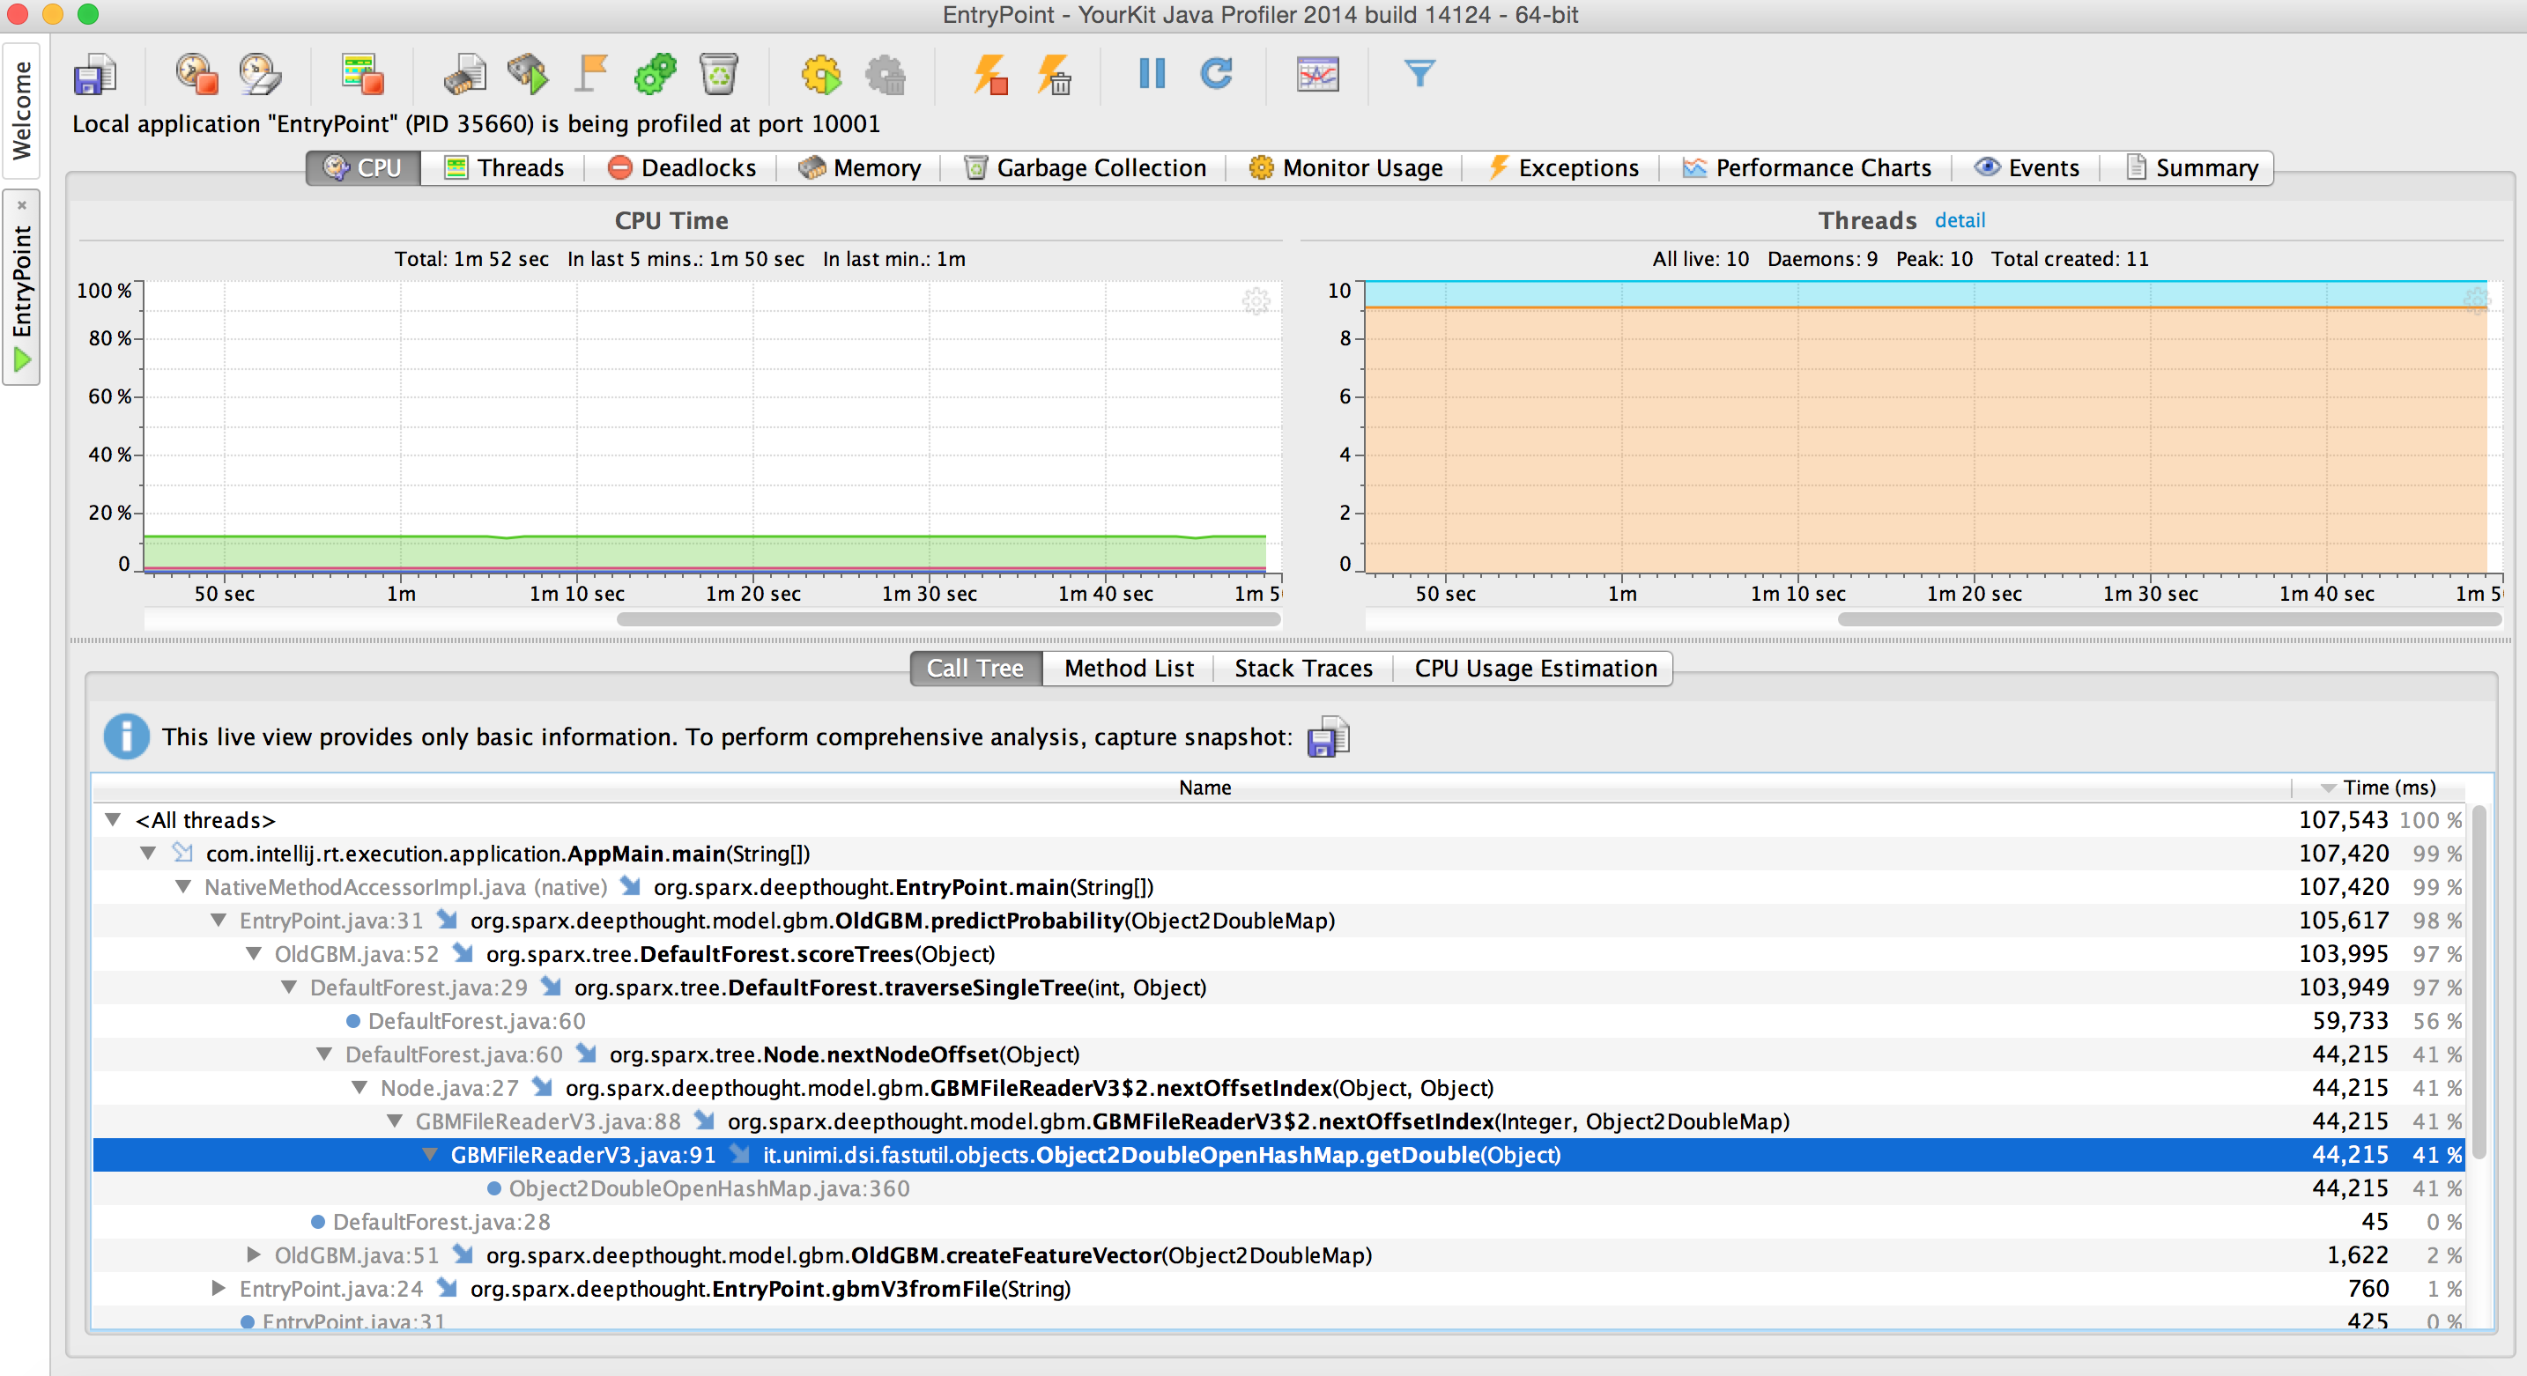Expand the EntryPoint.gbmV3fromFile node
Screen dimensions: 2527x1376
pyautogui.click(x=219, y=1287)
